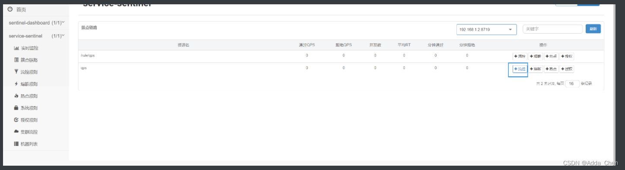Click the 资源名 column header
625x170 pixels.
click(183, 45)
